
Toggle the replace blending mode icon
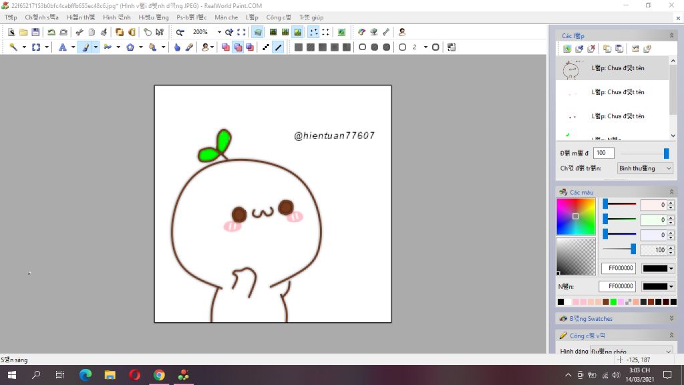226,47
